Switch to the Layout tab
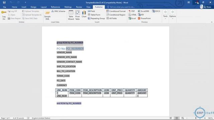Image resolution: width=214 pixels, height=120 pixels. pos(44,7)
